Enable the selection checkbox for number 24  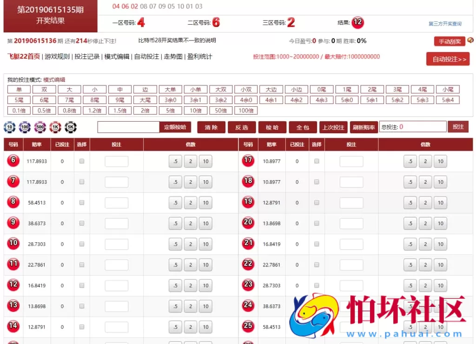click(317, 306)
